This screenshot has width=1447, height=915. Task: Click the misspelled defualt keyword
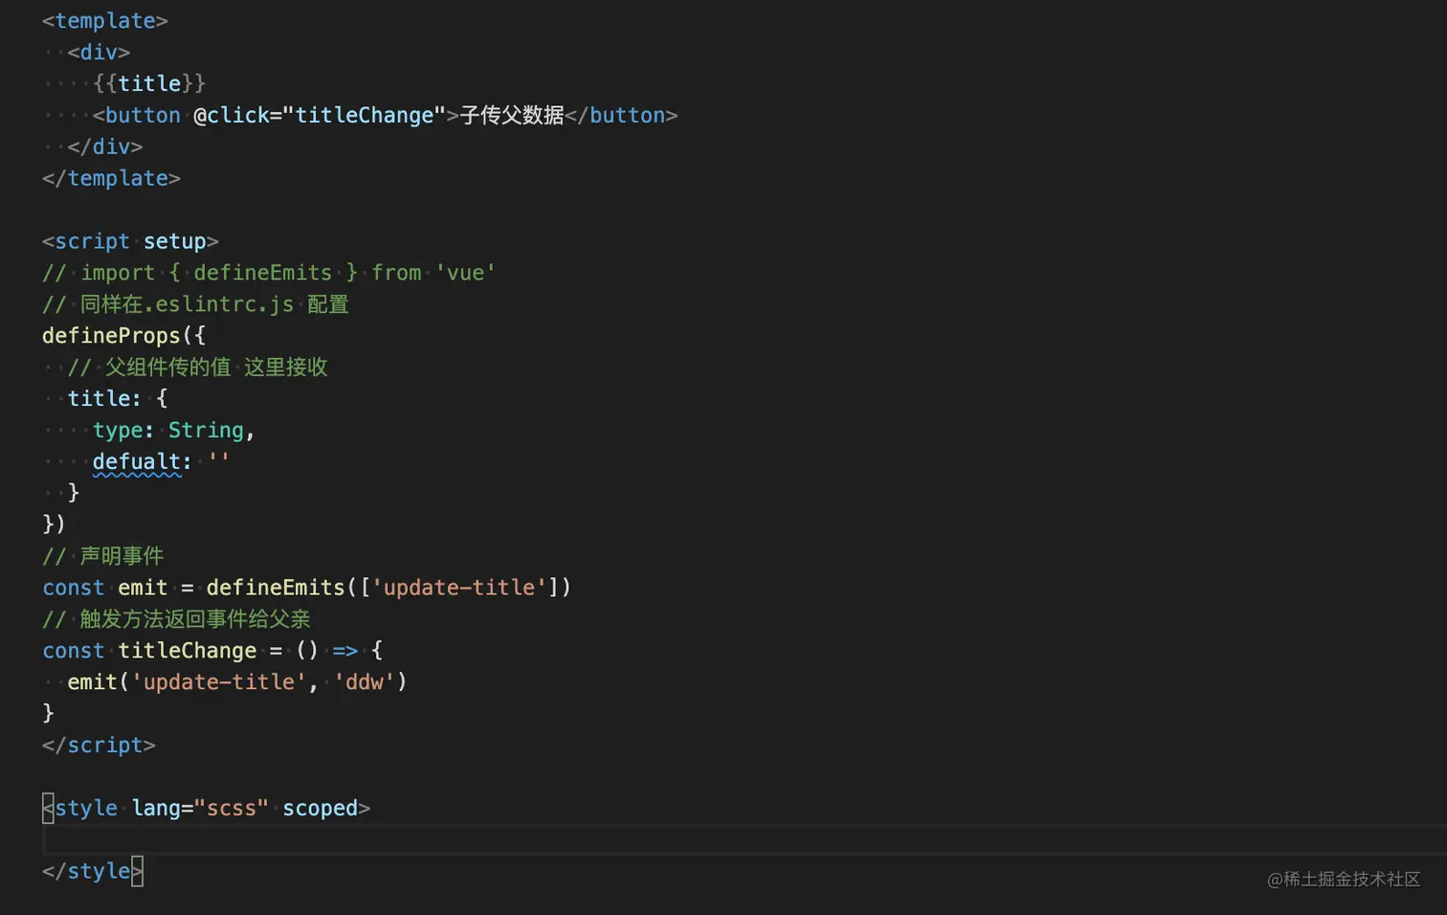[x=137, y=461]
